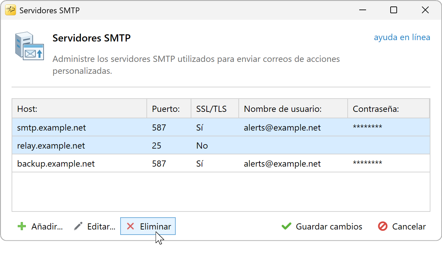This screenshot has width=442, height=255.
Task: Click port 587 in smtp.example.net row
Action: [159, 128]
